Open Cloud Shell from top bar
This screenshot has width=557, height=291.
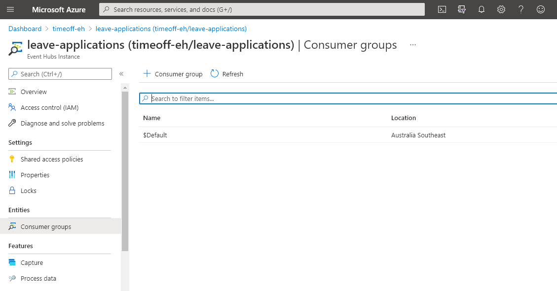[x=442, y=9]
